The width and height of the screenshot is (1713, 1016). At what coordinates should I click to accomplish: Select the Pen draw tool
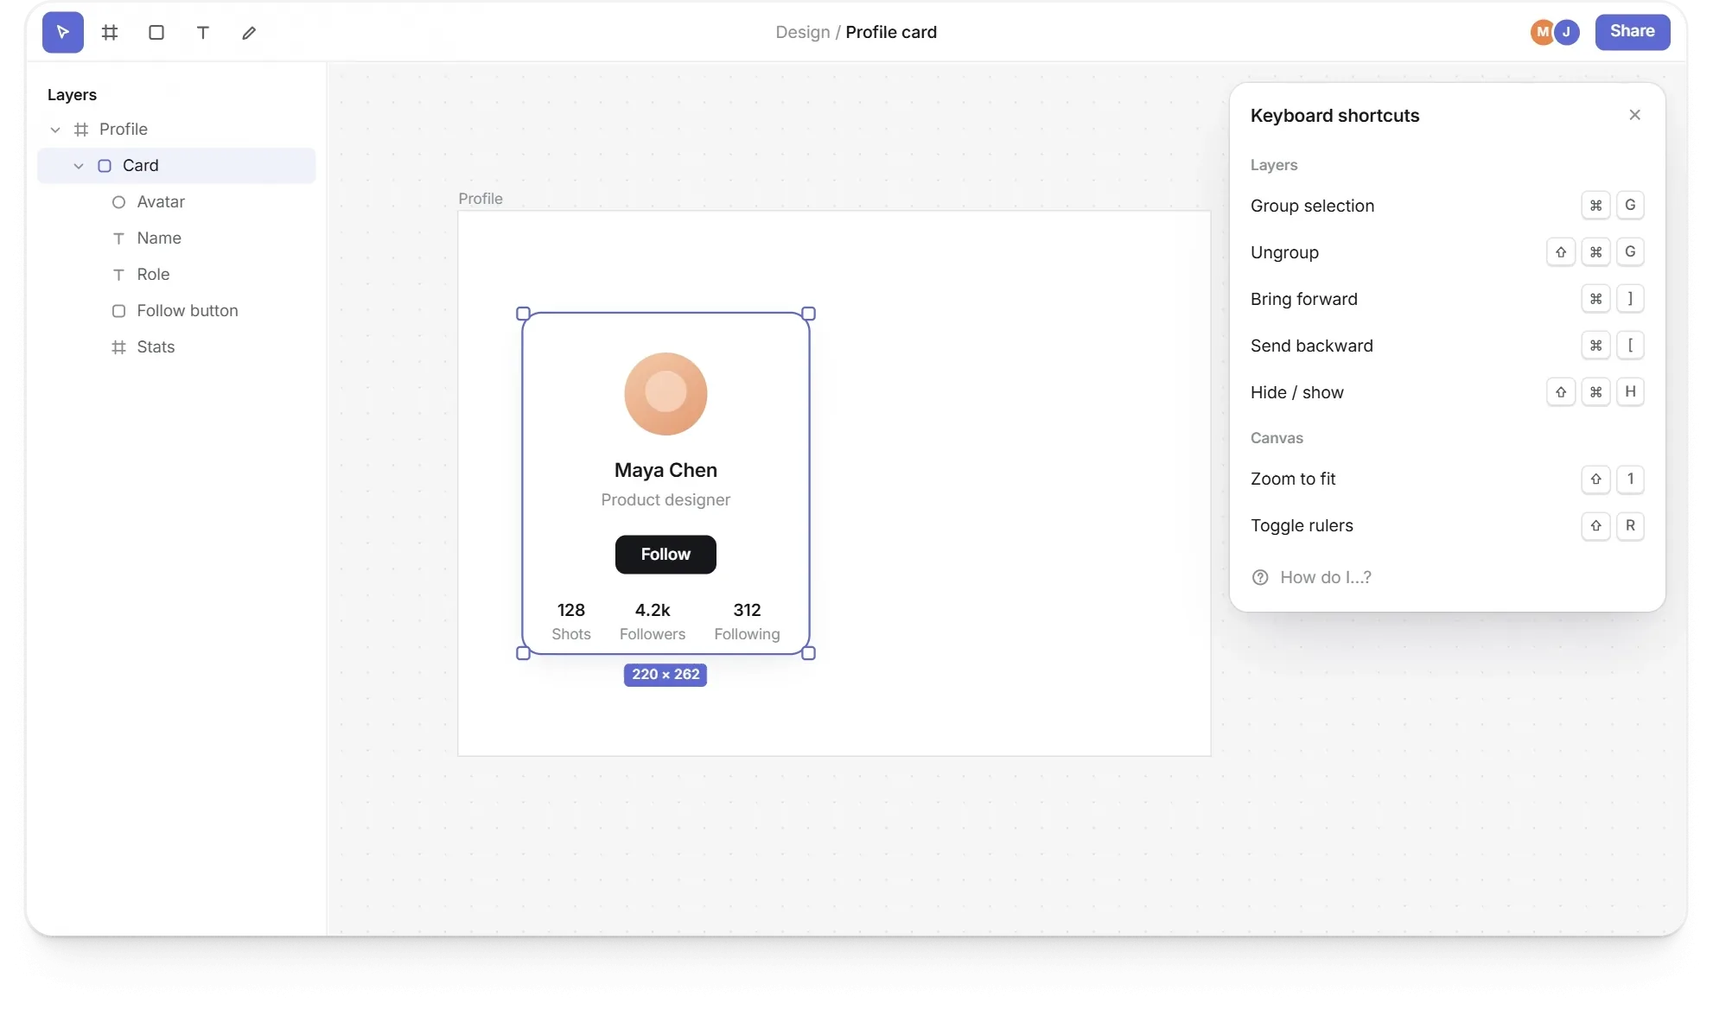249,33
